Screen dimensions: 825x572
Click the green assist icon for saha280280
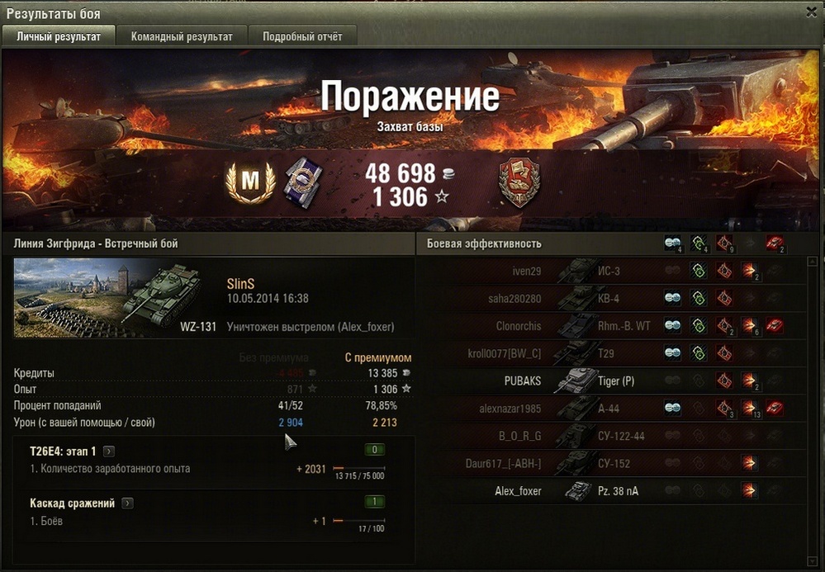click(x=698, y=298)
